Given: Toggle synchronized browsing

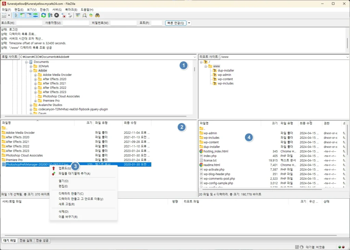Looking at the screenshot, I should point(91,15).
